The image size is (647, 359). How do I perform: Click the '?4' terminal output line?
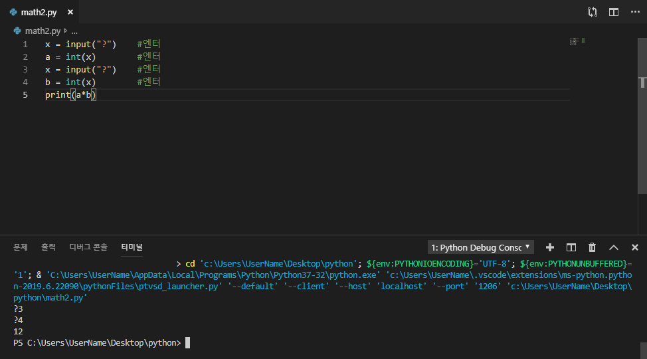tap(18, 320)
